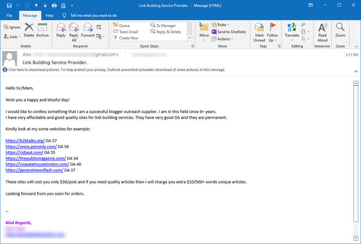Archive this email
Screen dimensions: 361x244
click(42, 30)
